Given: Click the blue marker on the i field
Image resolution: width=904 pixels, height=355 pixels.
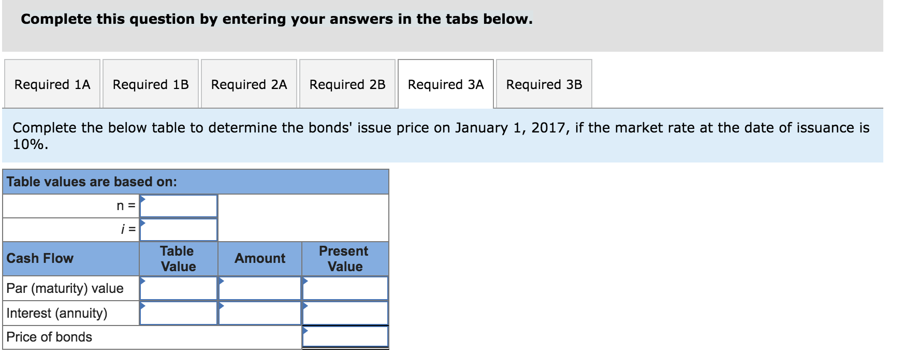Looking at the screenshot, I should pos(142,224).
